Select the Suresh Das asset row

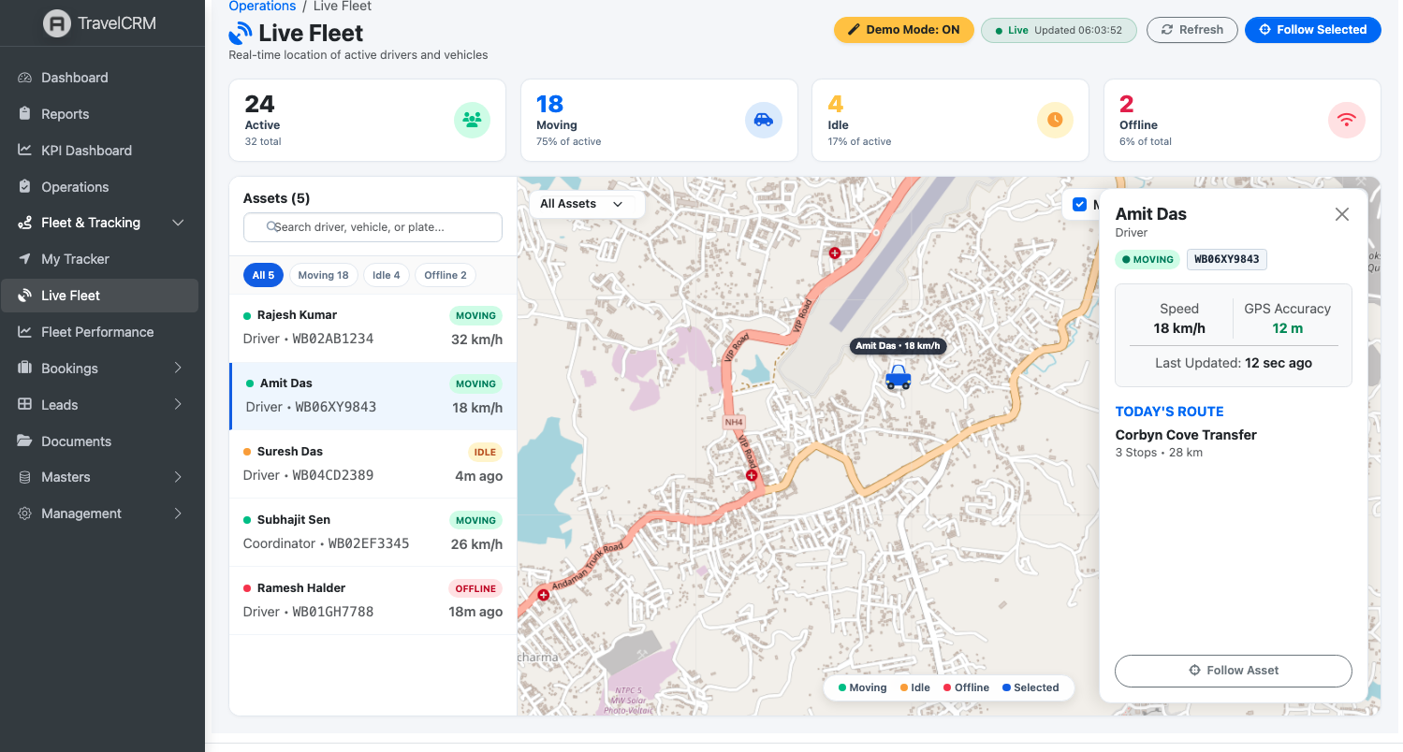point(373,465)
